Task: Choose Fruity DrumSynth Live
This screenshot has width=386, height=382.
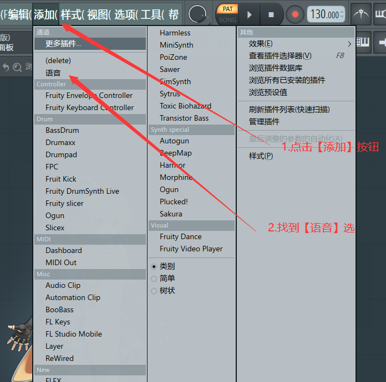Action: (x=90, y=191)
